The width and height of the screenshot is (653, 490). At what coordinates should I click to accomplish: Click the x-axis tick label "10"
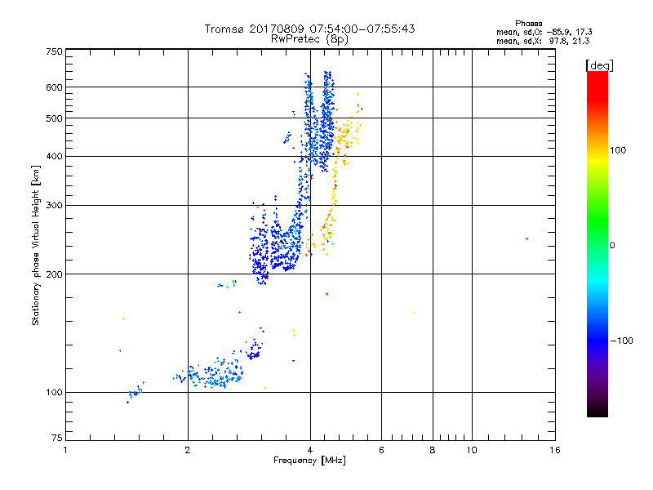472,450
